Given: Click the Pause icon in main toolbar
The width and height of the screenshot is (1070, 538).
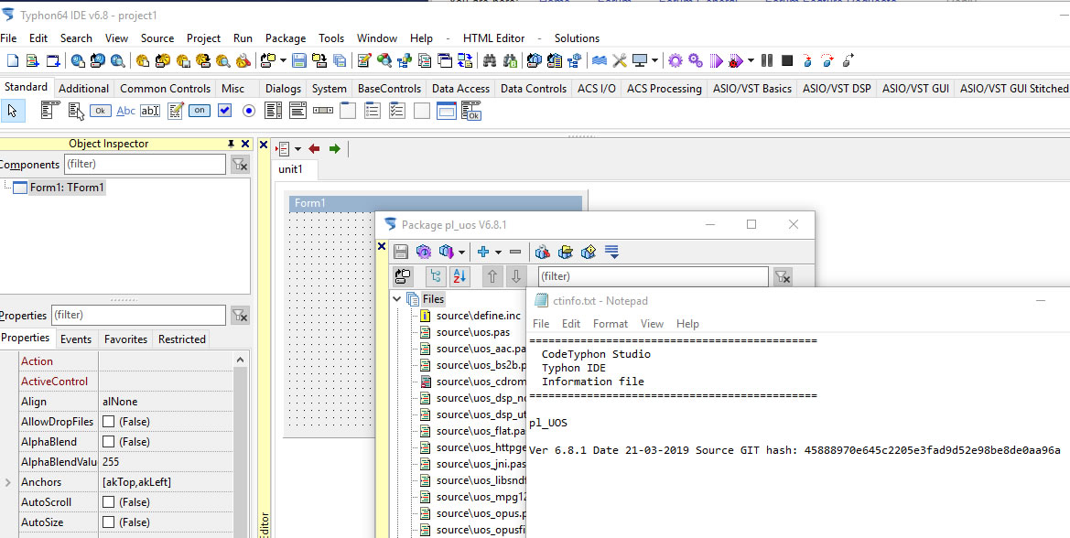Looking at the screenshot, I should [766, 60].
